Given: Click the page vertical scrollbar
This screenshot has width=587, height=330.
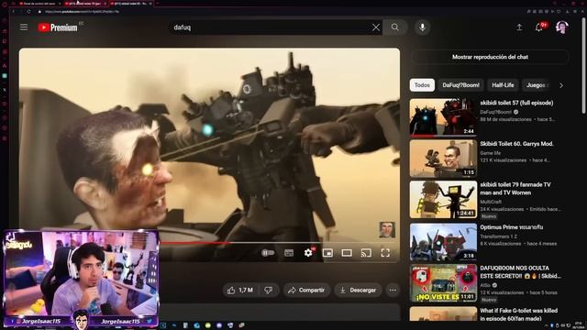Looking at the screenshot, I should pyautogui.click(x=583, y=65).
